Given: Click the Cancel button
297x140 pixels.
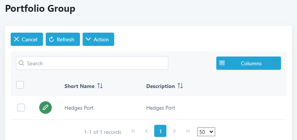Looking at the screenshot, I should coord(27,39).
